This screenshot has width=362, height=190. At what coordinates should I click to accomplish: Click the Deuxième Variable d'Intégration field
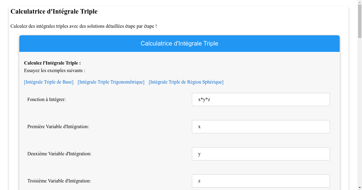point(261,154)
